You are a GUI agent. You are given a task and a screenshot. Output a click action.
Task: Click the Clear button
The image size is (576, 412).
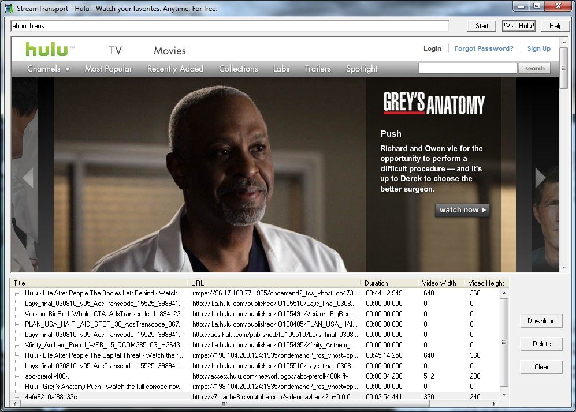pos(541,367)
